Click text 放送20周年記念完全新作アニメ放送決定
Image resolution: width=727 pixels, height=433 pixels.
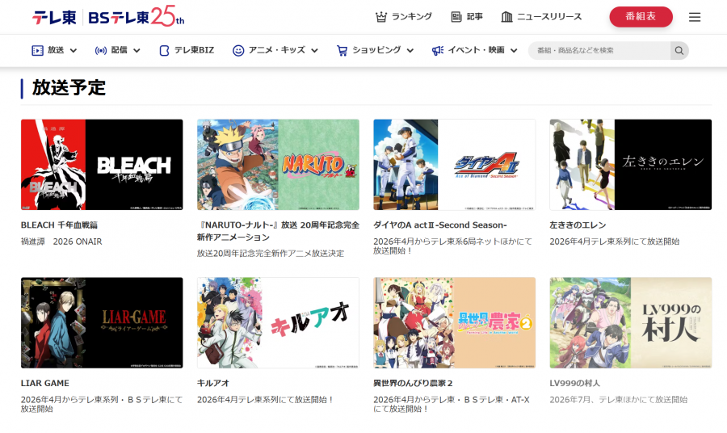[x=271, y=254]
